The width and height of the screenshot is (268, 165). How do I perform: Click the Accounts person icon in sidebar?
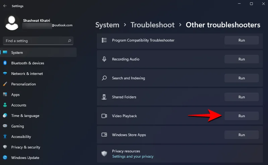(5, 105)
